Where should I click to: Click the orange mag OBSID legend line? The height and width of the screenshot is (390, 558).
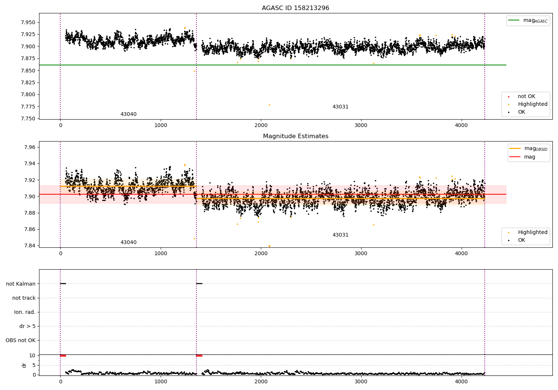point(515,149)
